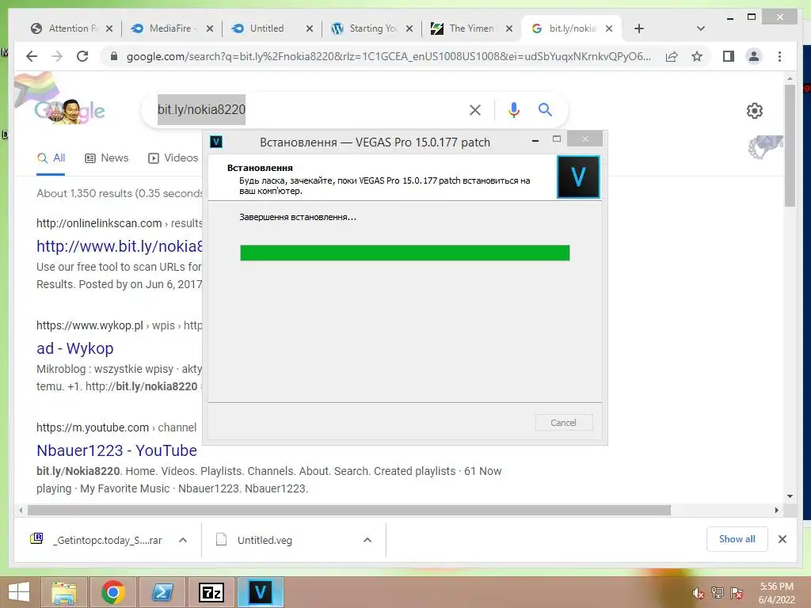The image size is (811, 608).
Task: Open the Nbauer1223 - YouTube result
Action: (x=116, y=450)
